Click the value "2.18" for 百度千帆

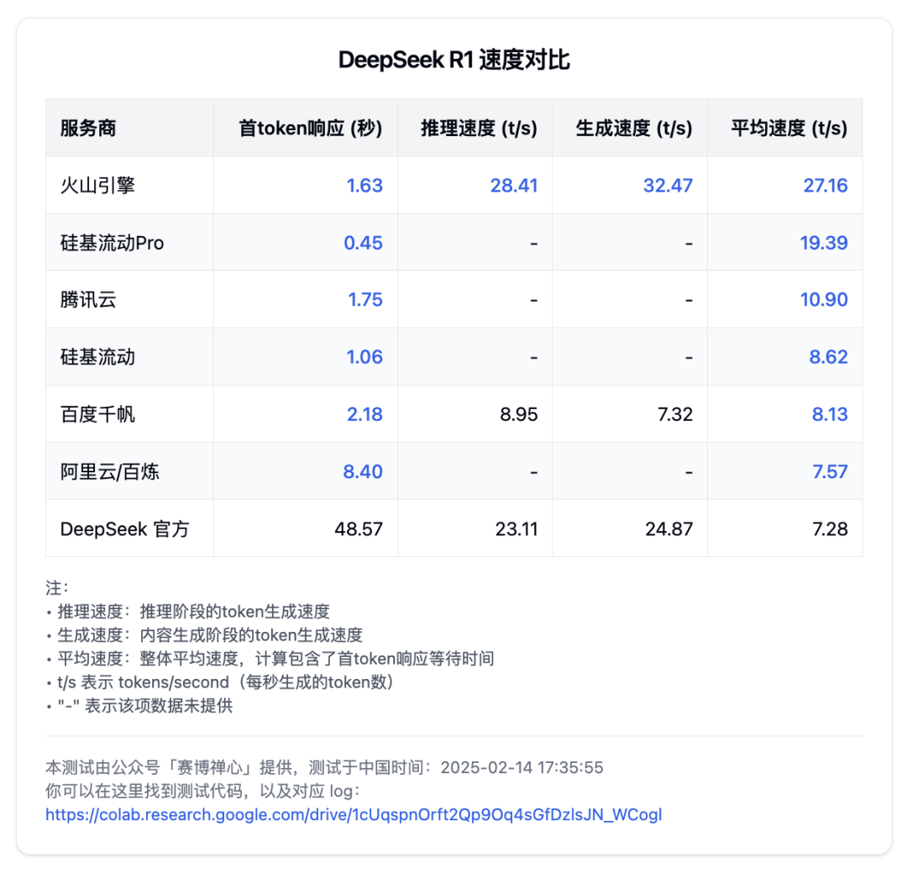coord(364,413)
